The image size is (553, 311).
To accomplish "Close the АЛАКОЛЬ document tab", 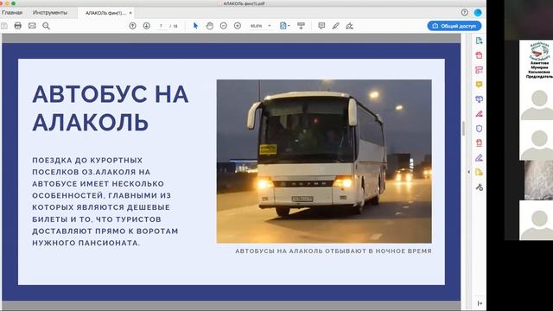I will 130,13.
